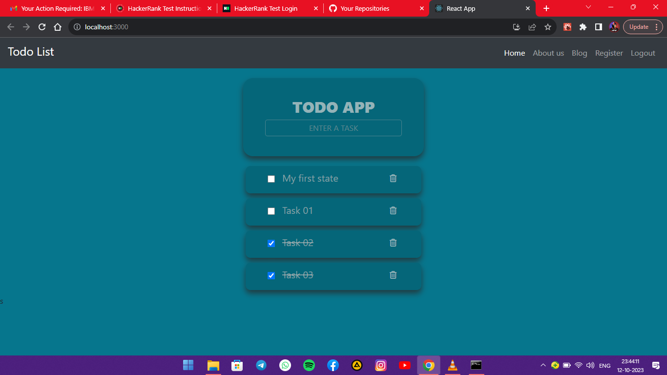Screen dimensions: 667x375
Task: Reload the page in browser
Action: [x=42, y=27]
